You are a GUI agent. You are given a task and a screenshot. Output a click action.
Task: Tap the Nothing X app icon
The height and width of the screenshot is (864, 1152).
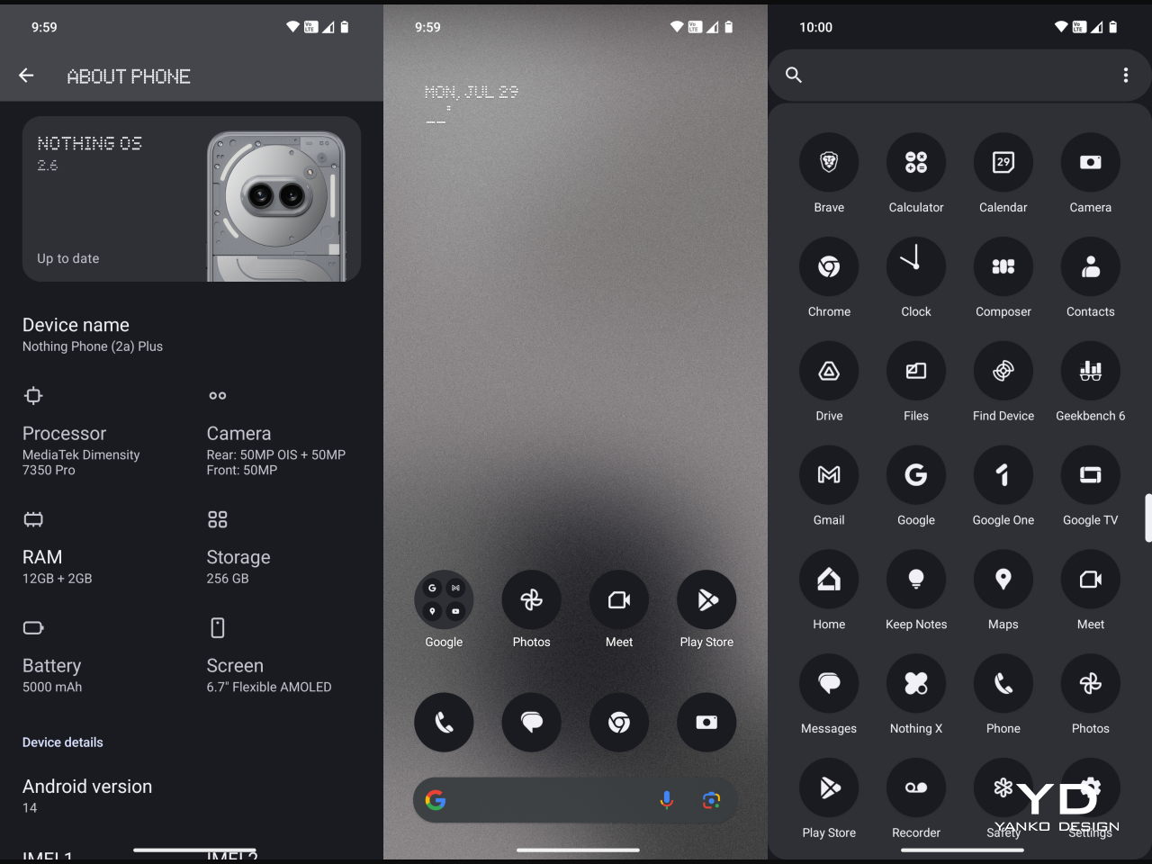(915, 684)
